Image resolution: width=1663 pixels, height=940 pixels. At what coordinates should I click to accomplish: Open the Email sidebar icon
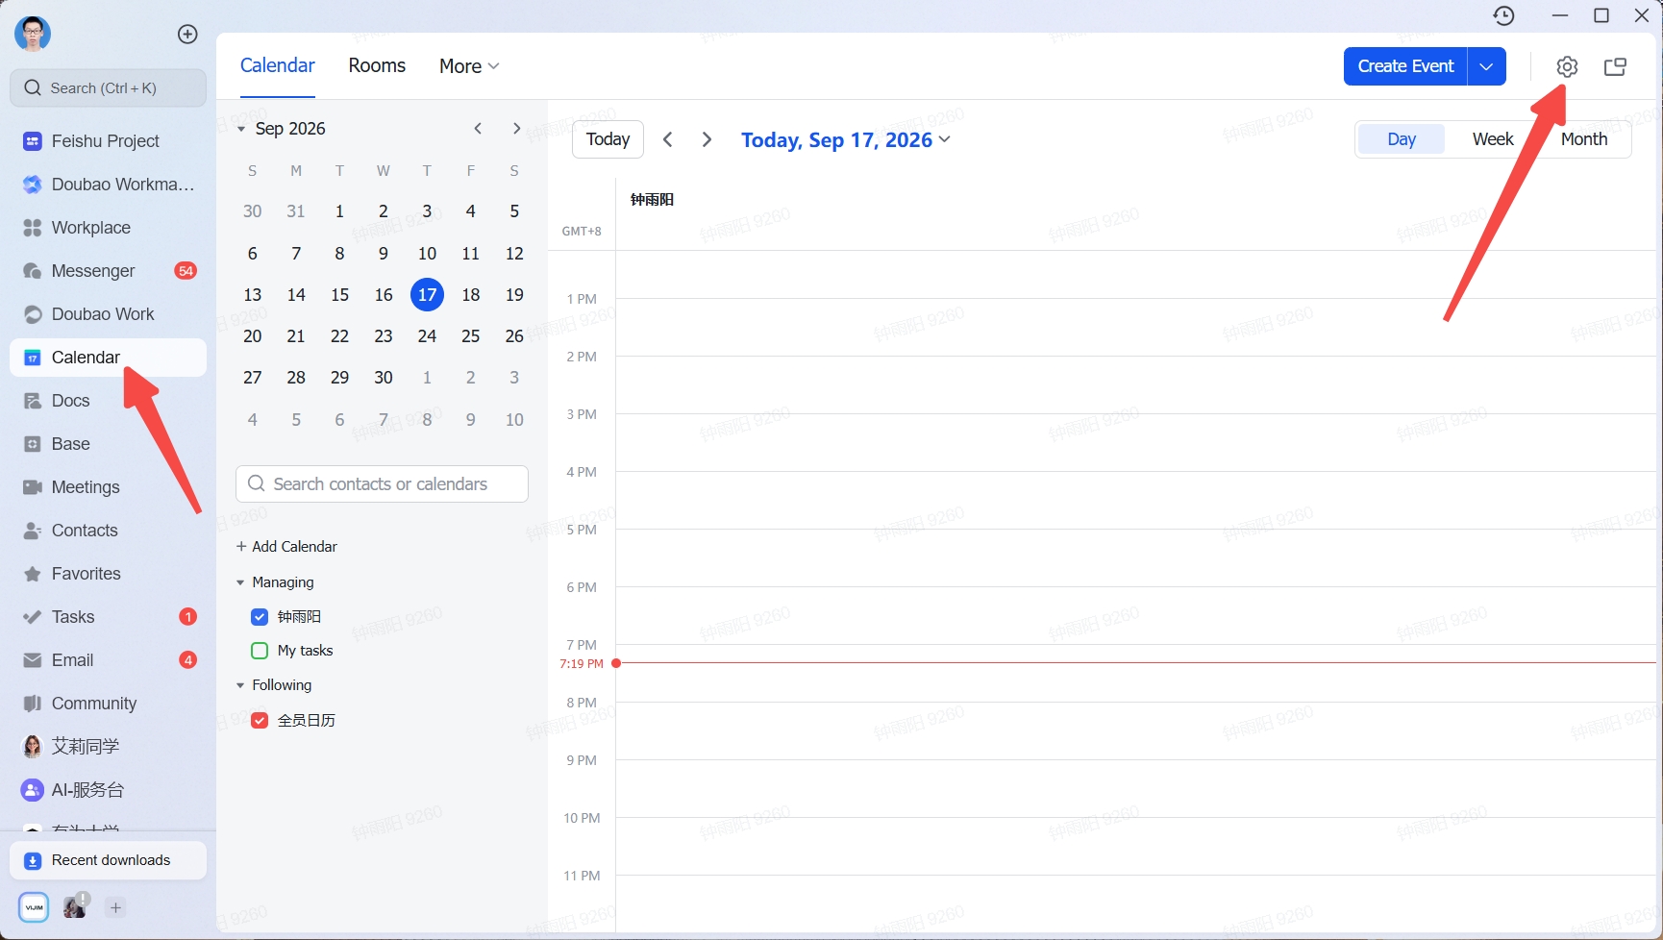[33, 660]
